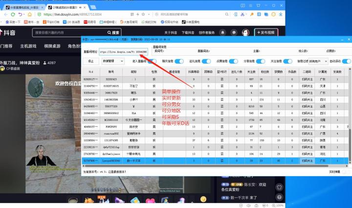
Task: Click the 粉丝数 column header
Action: [x=265, y=72]
